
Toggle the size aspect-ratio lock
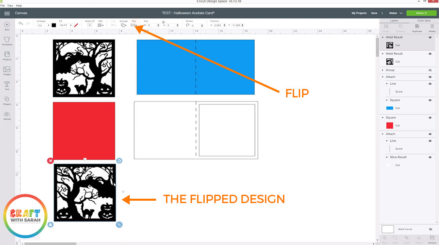click(x=164, y=22)
